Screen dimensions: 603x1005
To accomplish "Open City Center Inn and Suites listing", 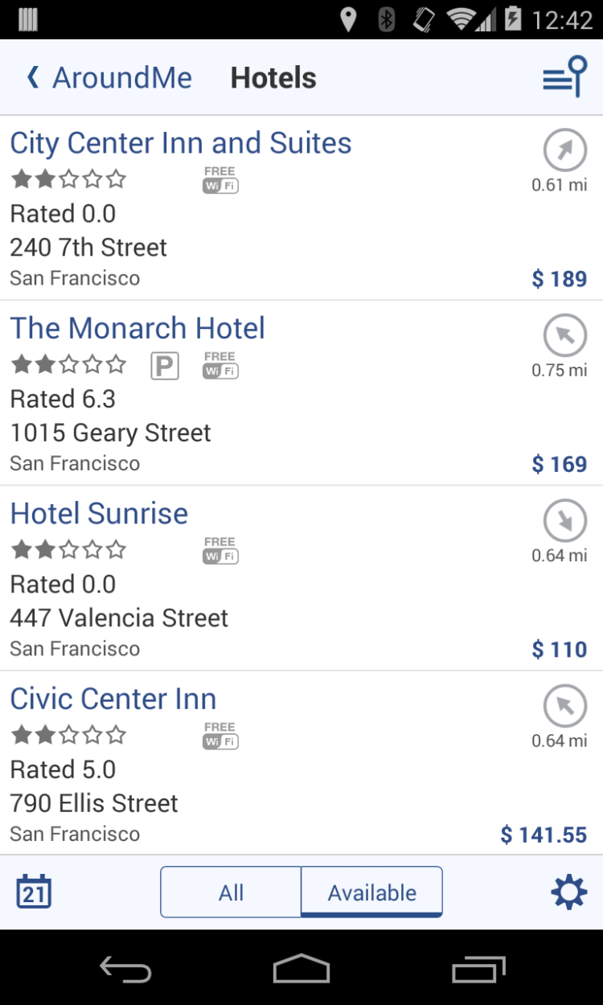I will click(181, 143).
